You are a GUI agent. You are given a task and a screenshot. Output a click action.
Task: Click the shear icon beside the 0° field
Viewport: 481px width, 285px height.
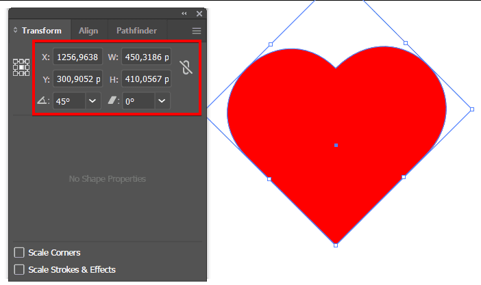pos(113,101)
